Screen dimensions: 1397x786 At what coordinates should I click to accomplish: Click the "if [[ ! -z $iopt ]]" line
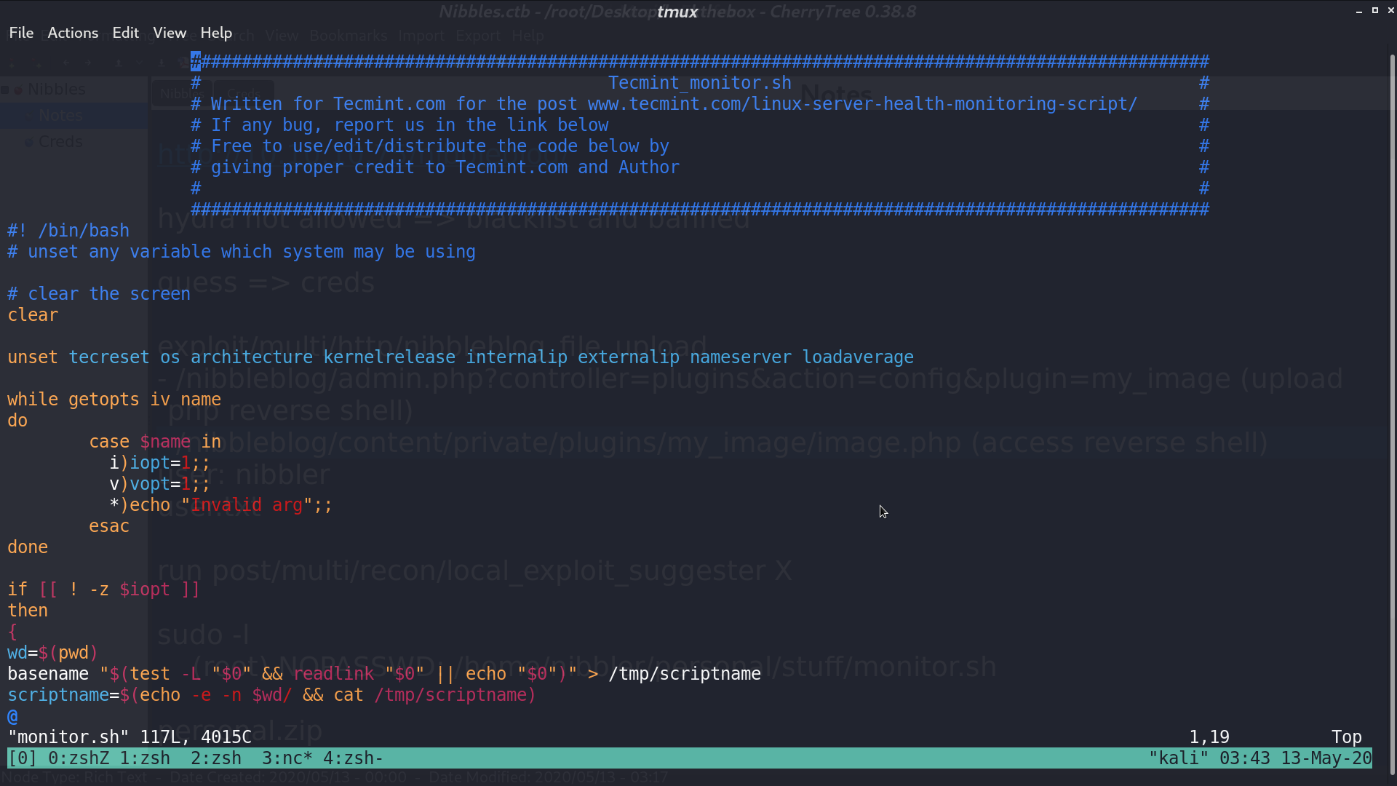tap(104, 589)
